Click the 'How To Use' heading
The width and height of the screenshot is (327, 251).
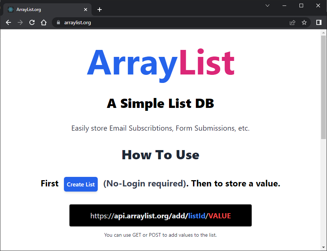tap(160, 155)
